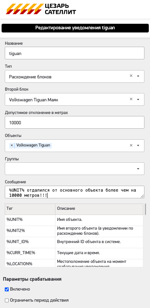Clear all Объекты with the X icon
The width and height of the screenshot is (150, 308).
click(x=131, y=145)
